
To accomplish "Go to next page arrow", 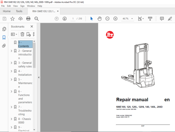I will (x=65, y=19).
